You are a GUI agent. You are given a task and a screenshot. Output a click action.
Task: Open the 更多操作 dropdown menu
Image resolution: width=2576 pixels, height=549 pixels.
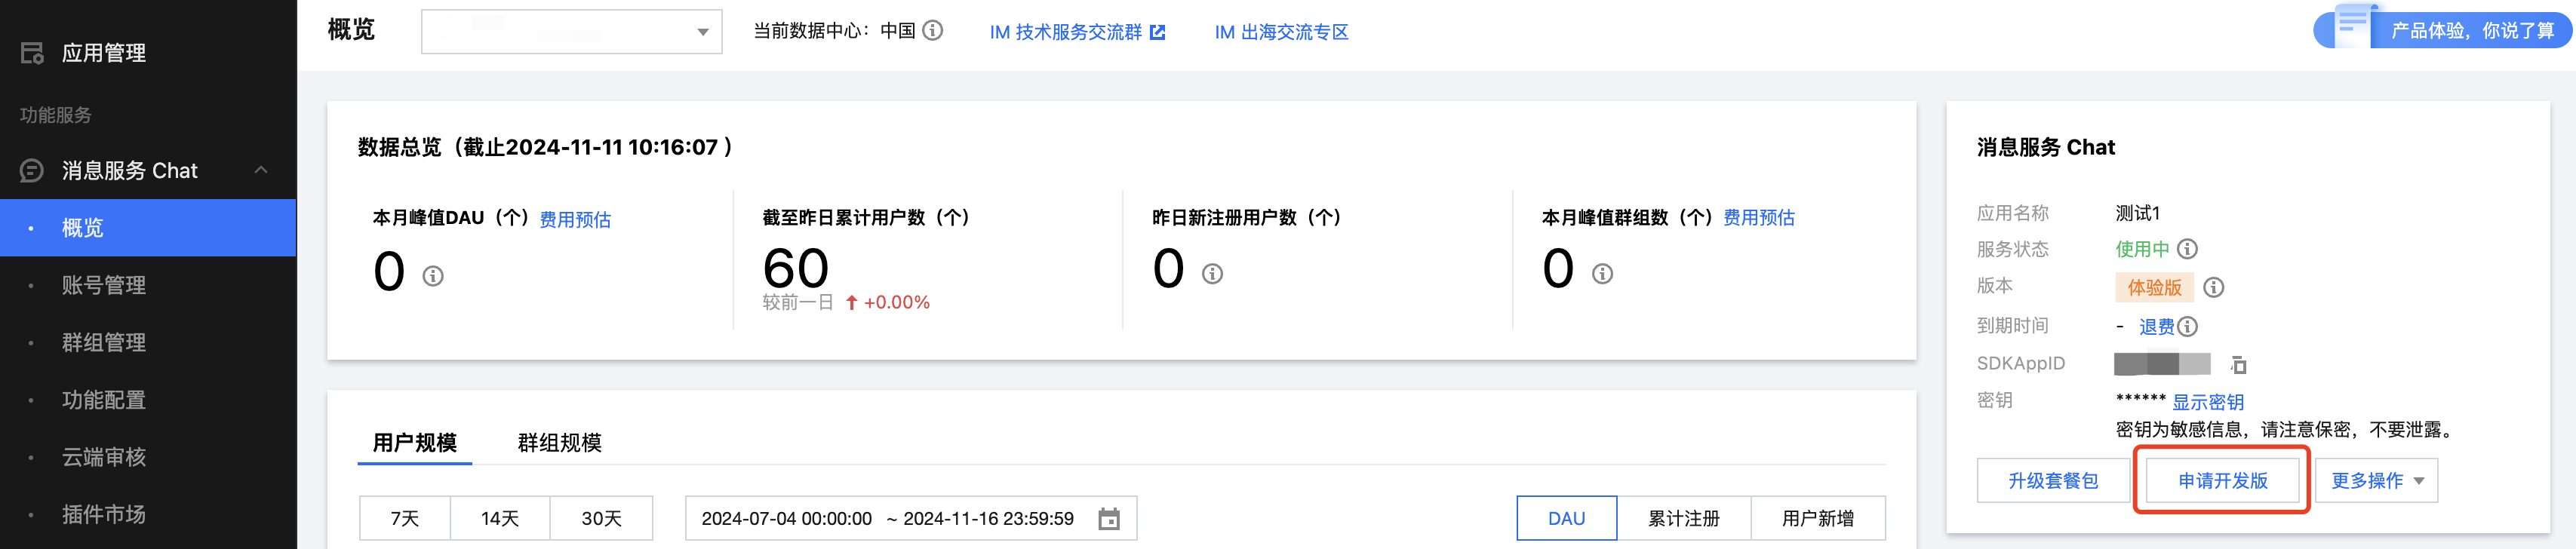[2376, 481]
